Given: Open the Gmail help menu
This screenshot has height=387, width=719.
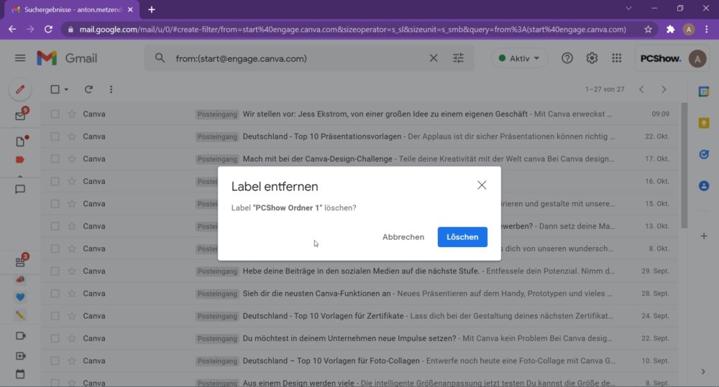Looking at the screenshot, I should pyautogui.click(x=567, y=58).
